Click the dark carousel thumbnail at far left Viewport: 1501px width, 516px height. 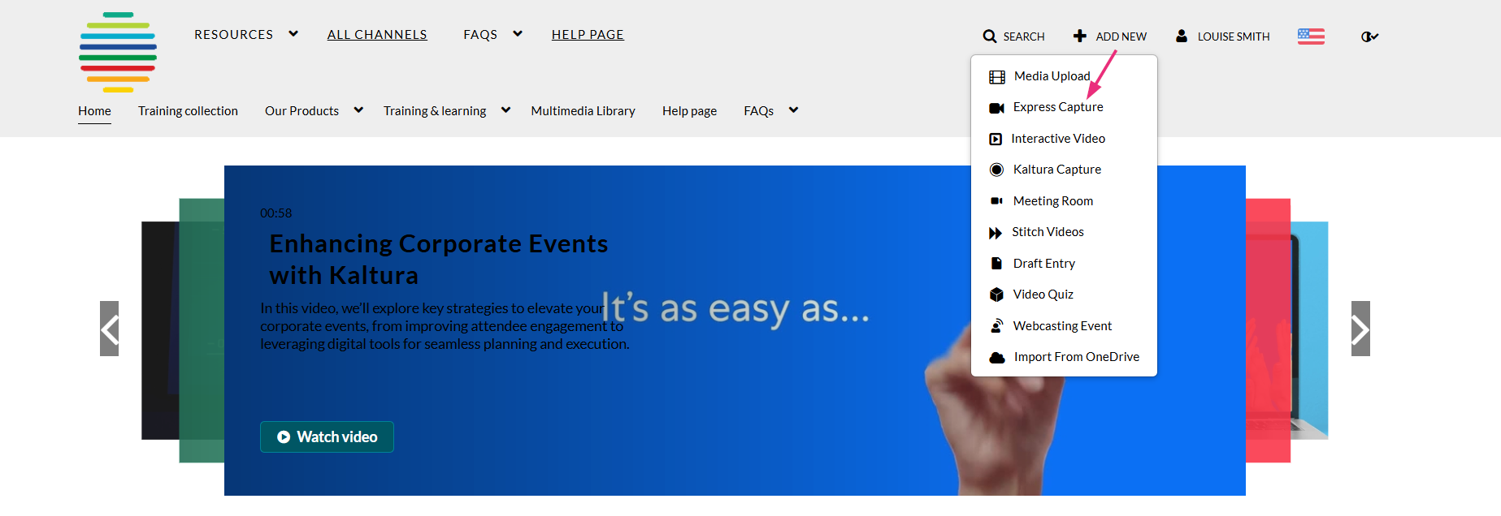[160, 330]
